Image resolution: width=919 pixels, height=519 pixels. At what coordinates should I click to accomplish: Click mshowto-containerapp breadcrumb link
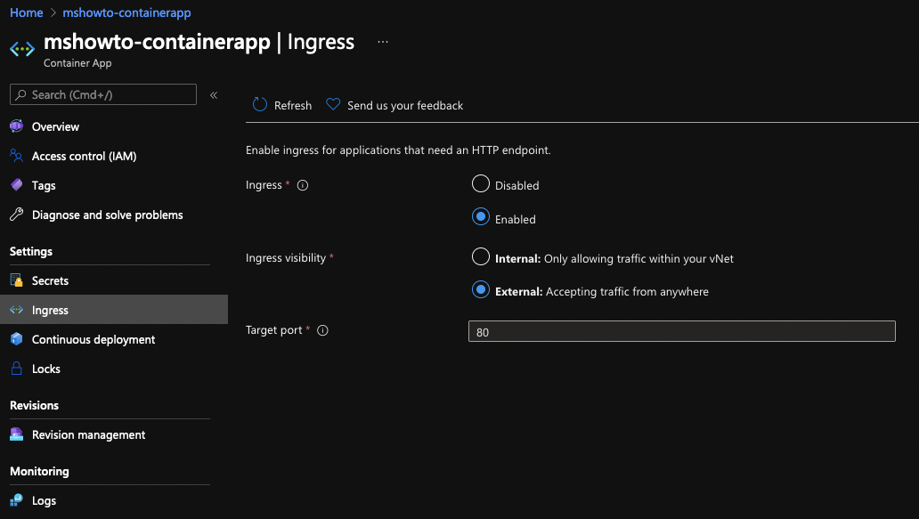tap(126, 12)
